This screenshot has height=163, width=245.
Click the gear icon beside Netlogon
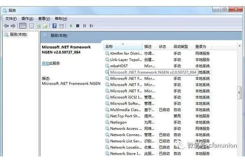pyautogui.click(x=107, y=122)
